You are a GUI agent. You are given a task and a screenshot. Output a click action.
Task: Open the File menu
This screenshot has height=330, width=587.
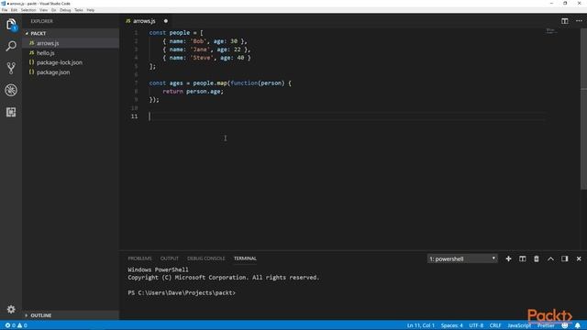5,10
